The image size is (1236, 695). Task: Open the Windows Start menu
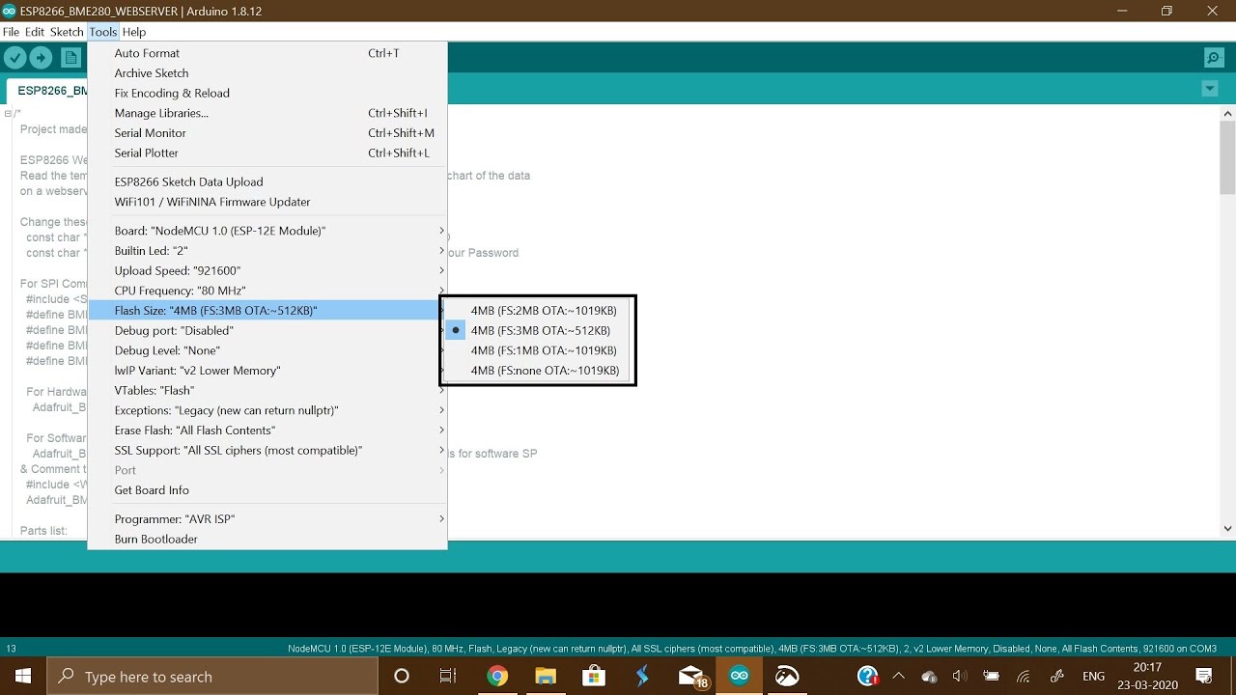click(23, 677)
